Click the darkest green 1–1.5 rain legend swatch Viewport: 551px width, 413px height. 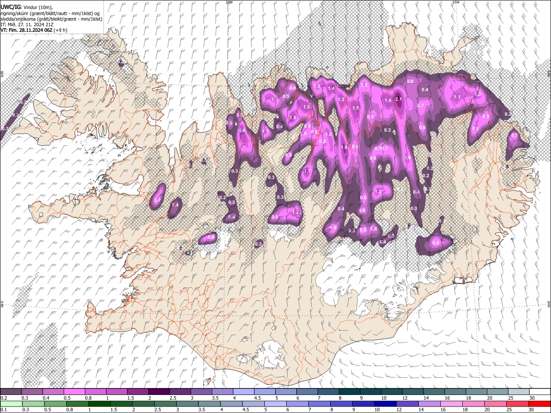tap(99, 404)
